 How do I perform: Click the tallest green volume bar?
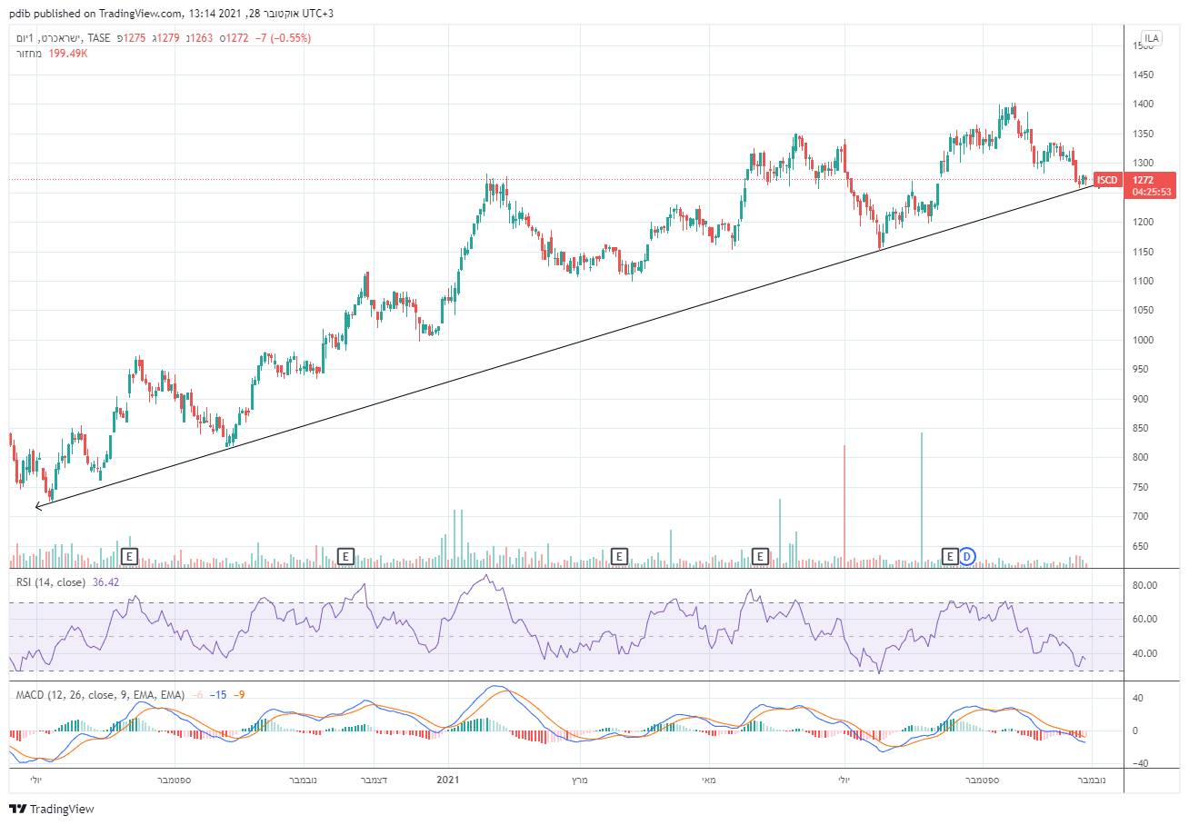coord(922,499)
